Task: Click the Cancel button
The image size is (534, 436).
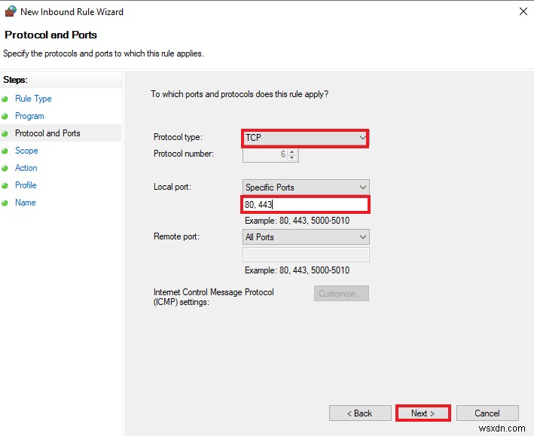Action: pos(487,413)
